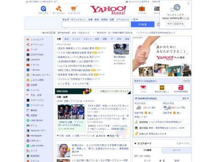Screen dimensions: 216x162
Task: Open the news photo thumbnail beside headlines
Action: 121,49
